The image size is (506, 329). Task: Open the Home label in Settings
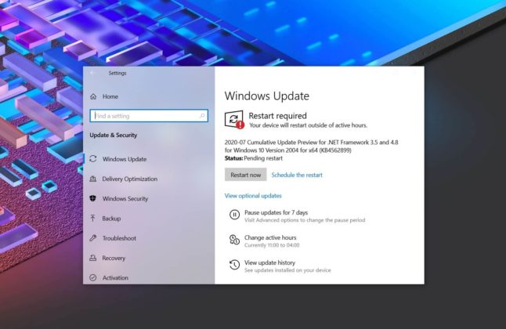(x=110, y=96)
